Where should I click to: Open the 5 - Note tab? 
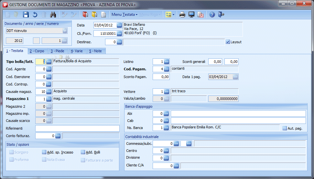96,51
